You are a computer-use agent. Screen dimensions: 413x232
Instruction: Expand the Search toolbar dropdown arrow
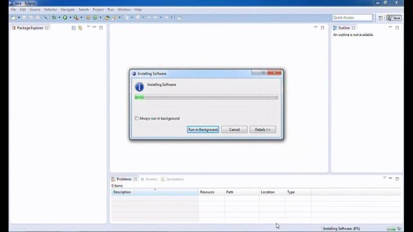pos(119,17)
